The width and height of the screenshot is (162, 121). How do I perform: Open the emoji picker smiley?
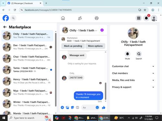(97, 107)
